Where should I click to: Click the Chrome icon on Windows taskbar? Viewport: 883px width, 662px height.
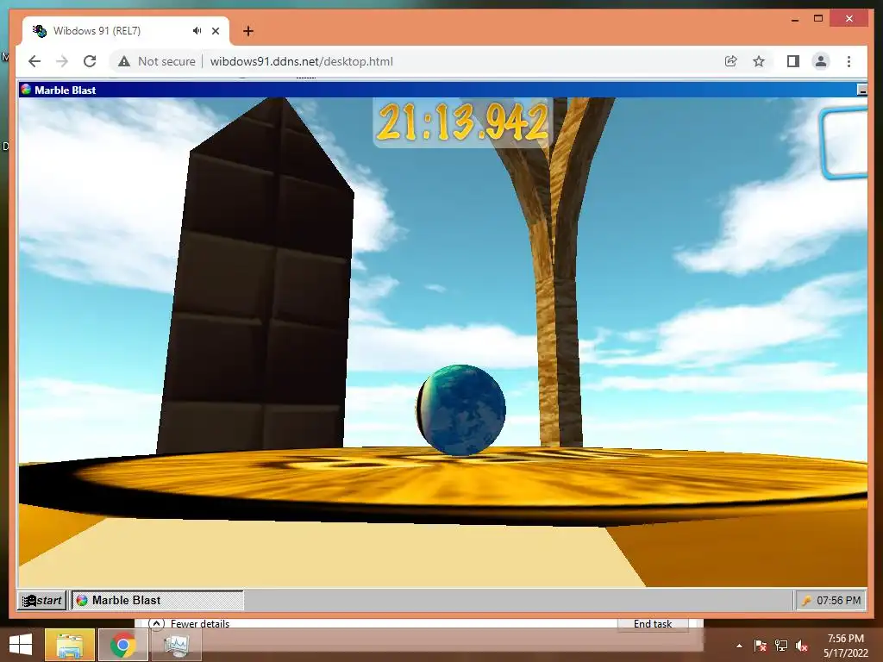[x=122, y=645]
